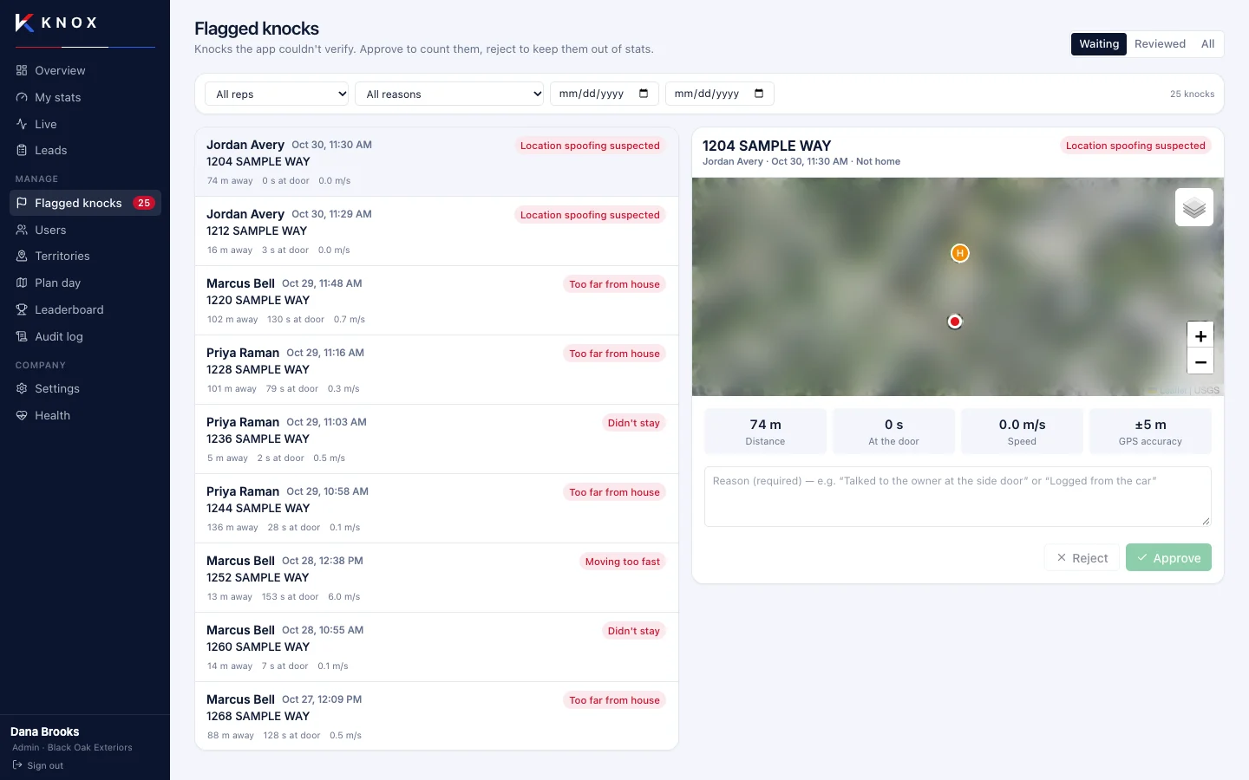Open Overview from the sidebar

tap(85, 70)
